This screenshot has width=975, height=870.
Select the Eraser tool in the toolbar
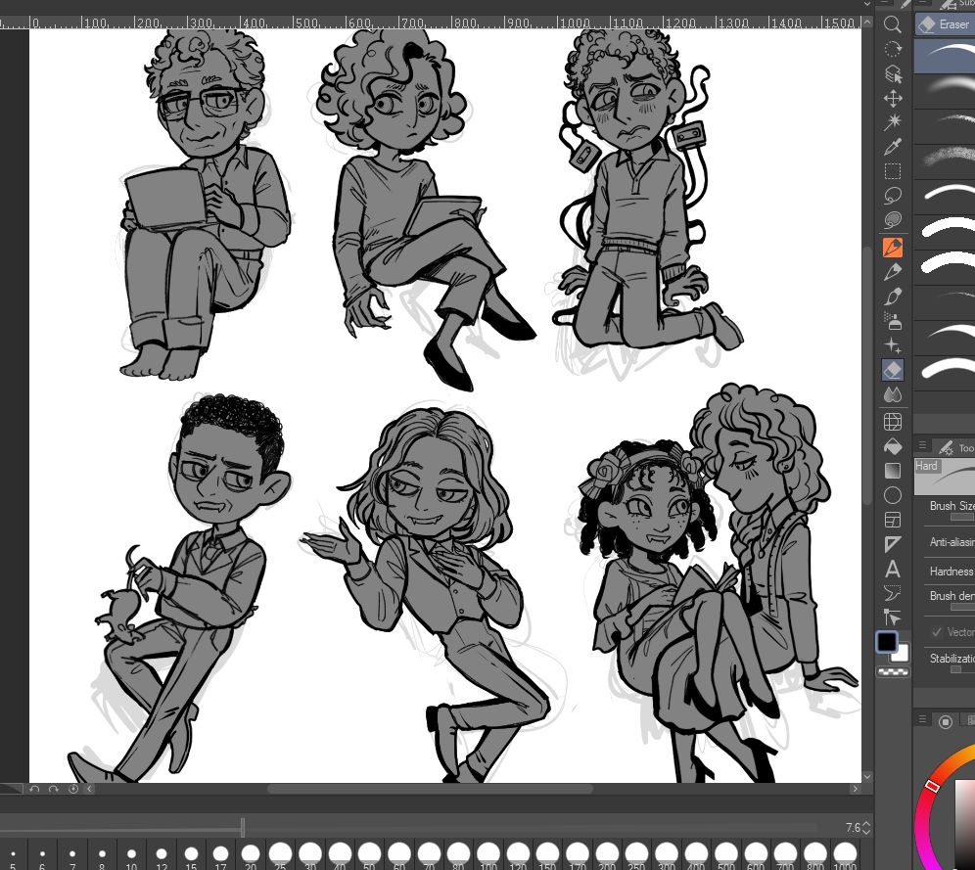coord(893,370)
